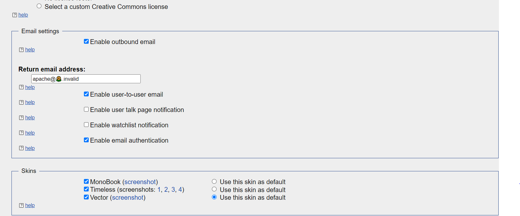Click the help icon under the license options
520x216 pixels.
tap(15, 15)
